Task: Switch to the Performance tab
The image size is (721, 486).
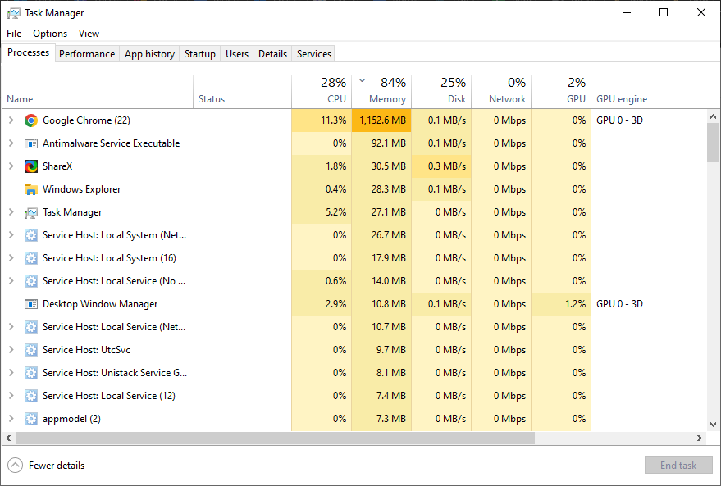Action: tap(87, 54)
